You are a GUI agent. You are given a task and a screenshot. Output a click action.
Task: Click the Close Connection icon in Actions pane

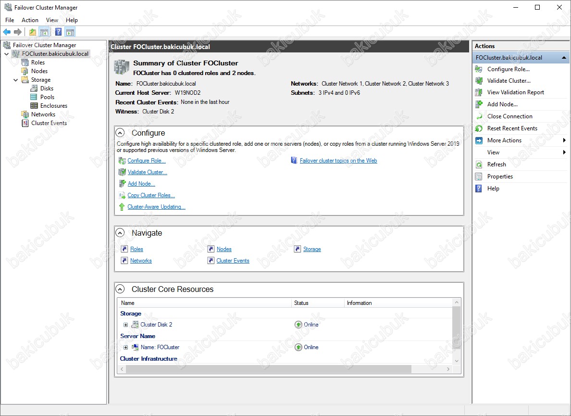click(479, 116)
